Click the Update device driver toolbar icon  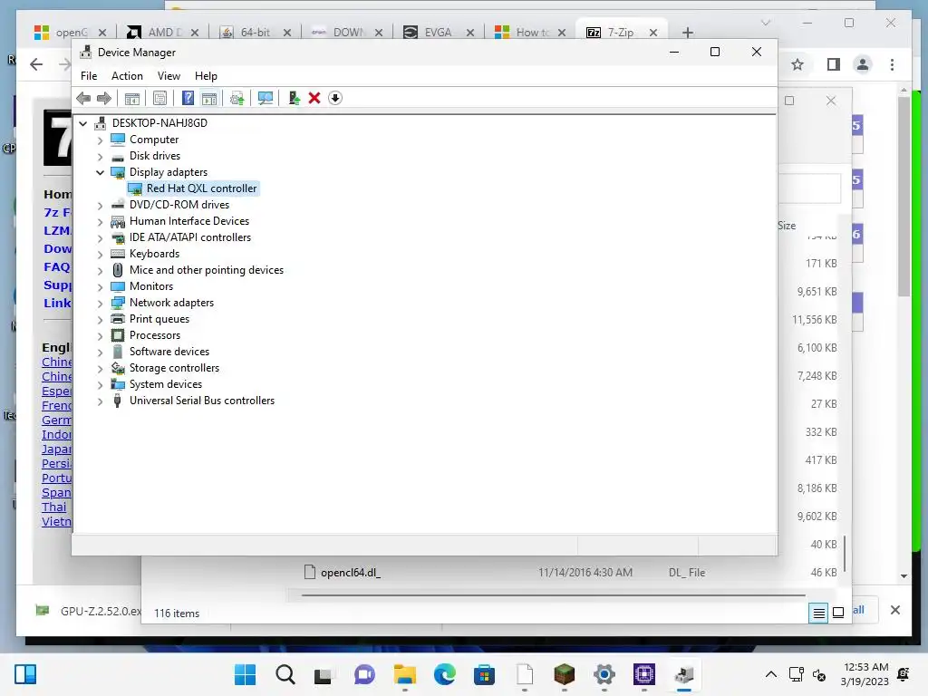(x=237, y=98)
